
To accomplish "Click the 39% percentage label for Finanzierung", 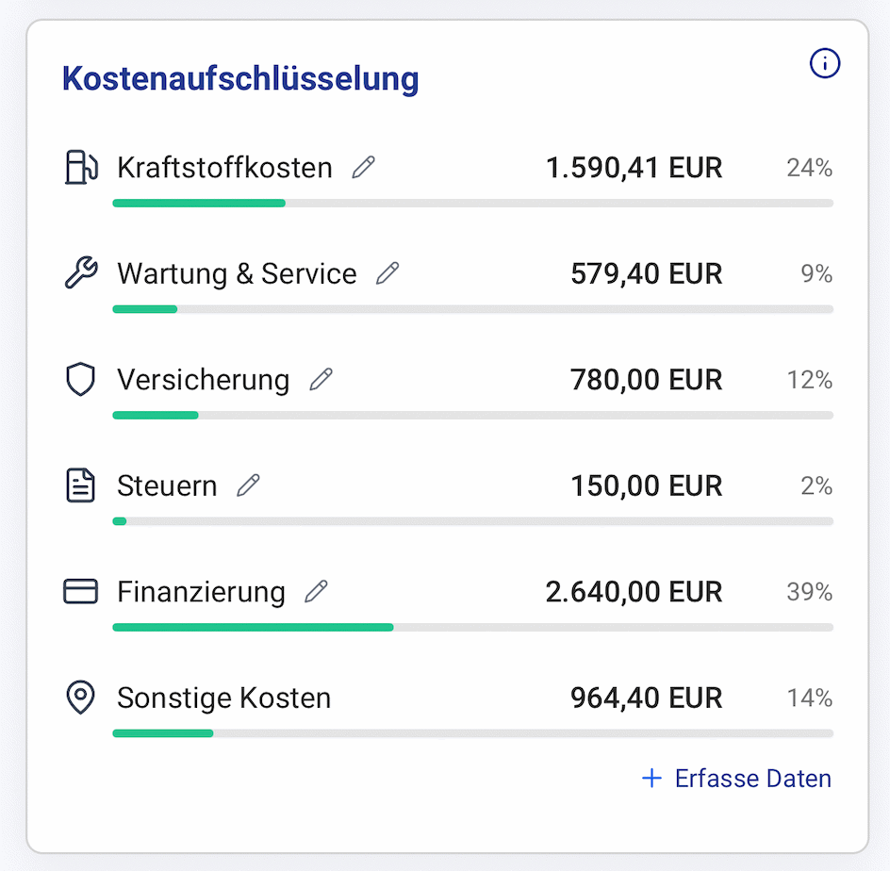I will [x=809, y=591].
